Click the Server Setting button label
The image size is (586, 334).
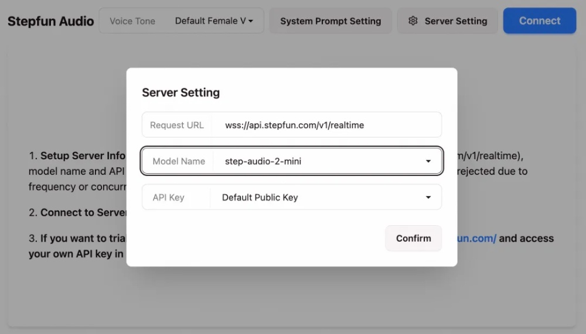pos(455,21)
